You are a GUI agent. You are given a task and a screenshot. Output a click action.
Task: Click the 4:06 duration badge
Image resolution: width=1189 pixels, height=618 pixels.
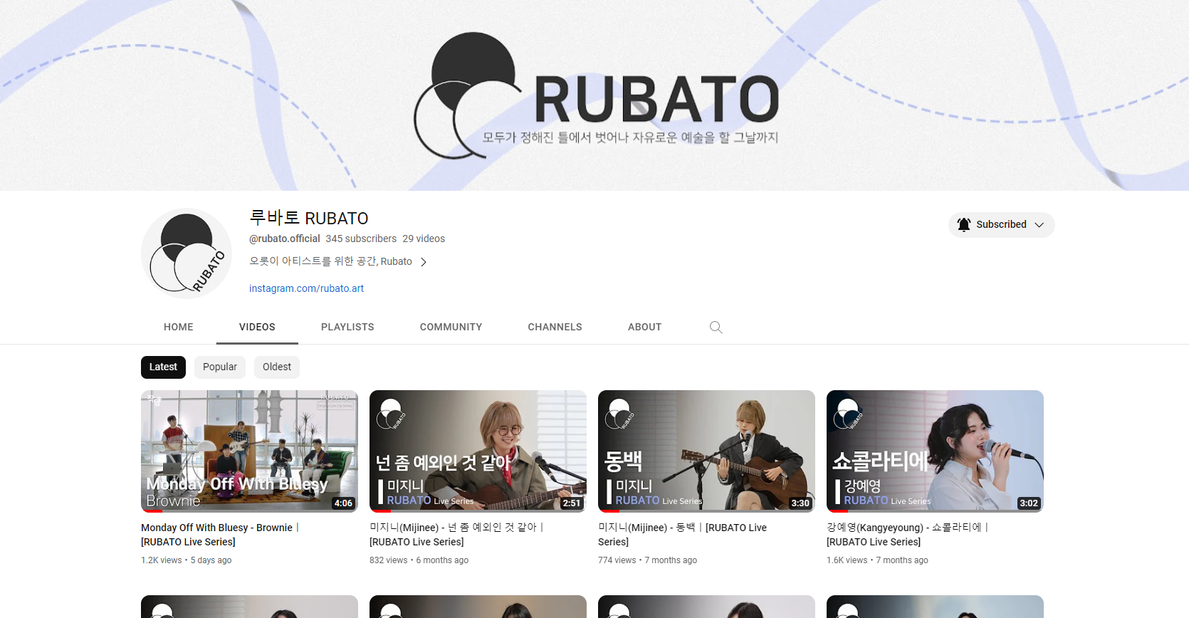point(343,503)
